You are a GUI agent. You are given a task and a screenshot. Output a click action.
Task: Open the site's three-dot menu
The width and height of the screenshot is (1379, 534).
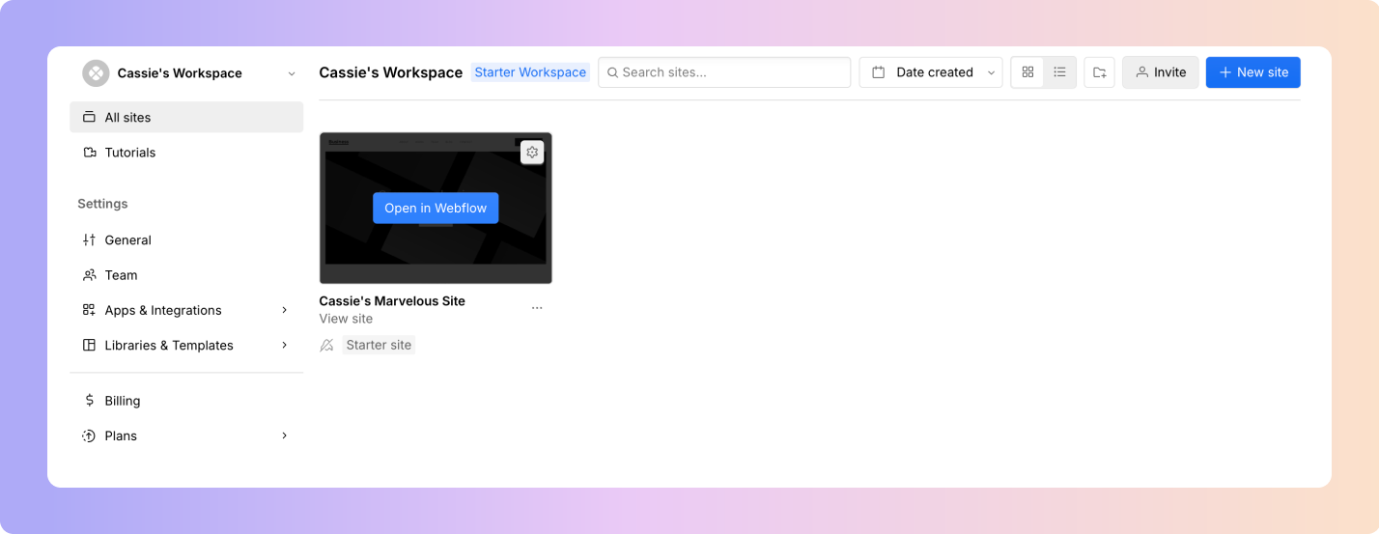[537, 308]
